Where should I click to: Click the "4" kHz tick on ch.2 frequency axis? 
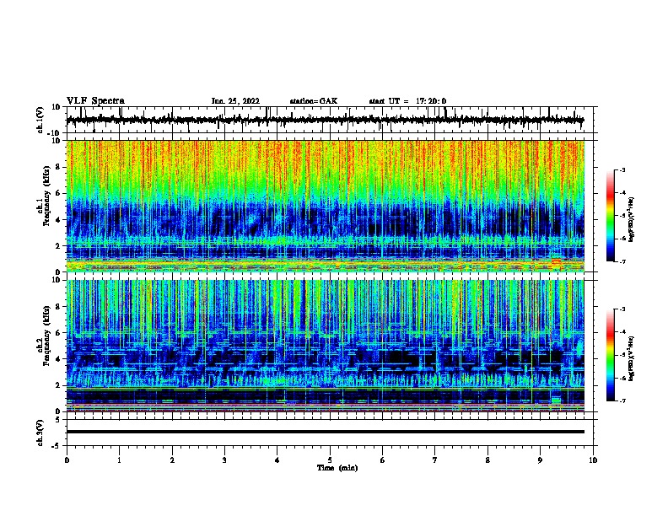click(x=58, y=359)
